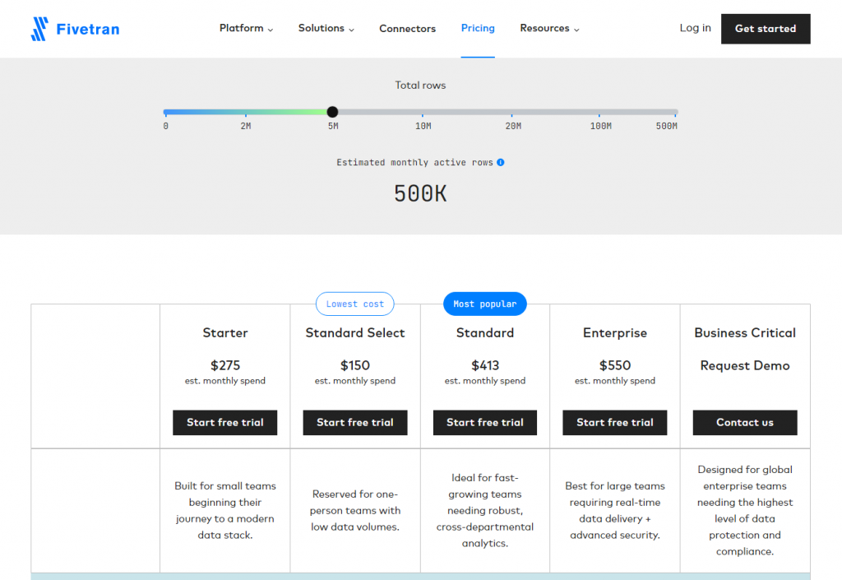Click 'Designed for global enterprise teams' description
Image resolution: width=842 pixels, height=580 pixels.
(745, 510)
